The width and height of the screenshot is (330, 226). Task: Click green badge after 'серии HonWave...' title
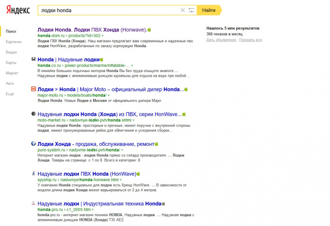[184, 114]
